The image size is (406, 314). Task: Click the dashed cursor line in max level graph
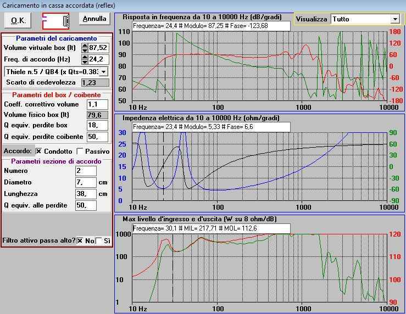173,268
